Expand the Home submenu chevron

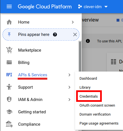coord(73,22)
